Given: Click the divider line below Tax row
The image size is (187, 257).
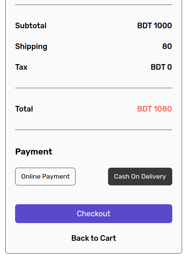Looking at the screenshot, I should (94, 88).
